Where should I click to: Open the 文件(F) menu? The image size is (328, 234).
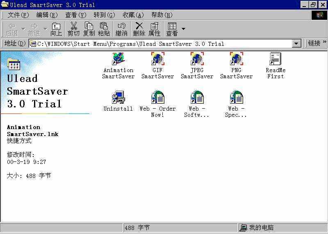pyautogui.click(x=18, y=15)
